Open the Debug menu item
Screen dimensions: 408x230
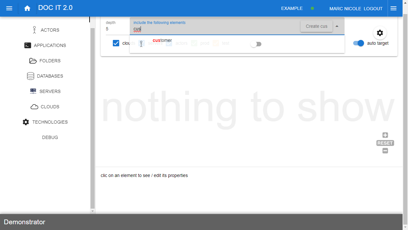click(x=50, y=137)
